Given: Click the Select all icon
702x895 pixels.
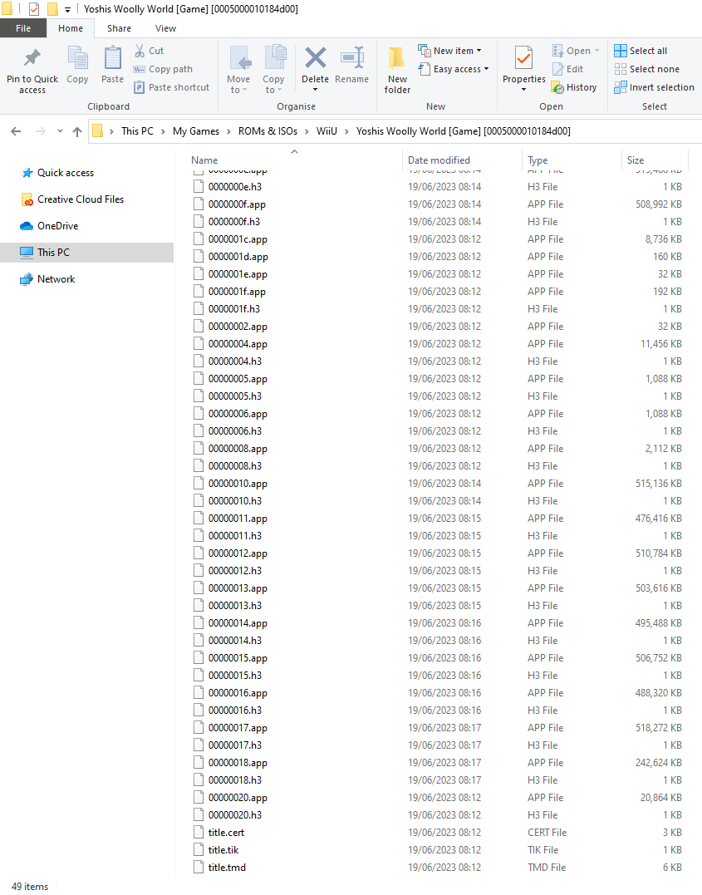Looking at the screenshot, I should coord(621,51).
